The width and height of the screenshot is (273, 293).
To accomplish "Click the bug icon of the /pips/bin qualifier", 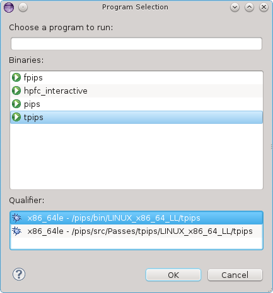I will pos(16,218).
